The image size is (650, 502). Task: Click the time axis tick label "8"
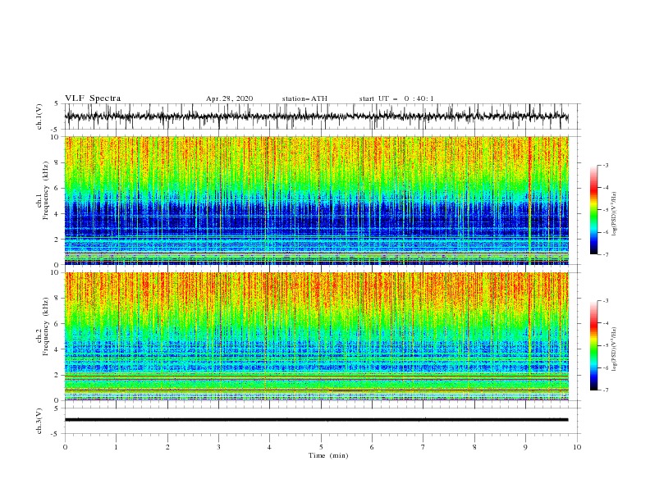[474, 447]
